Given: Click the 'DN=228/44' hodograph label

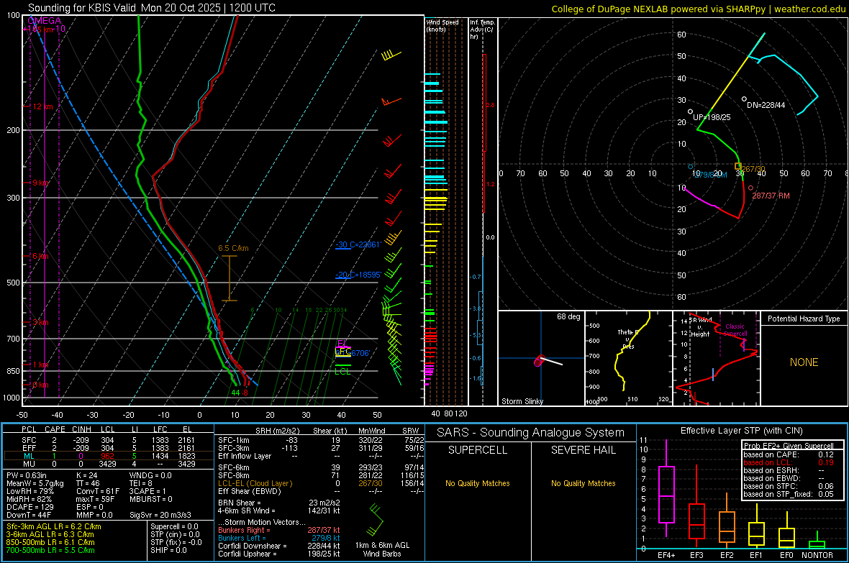Looking at the screenshot, I should pos(766,105).
